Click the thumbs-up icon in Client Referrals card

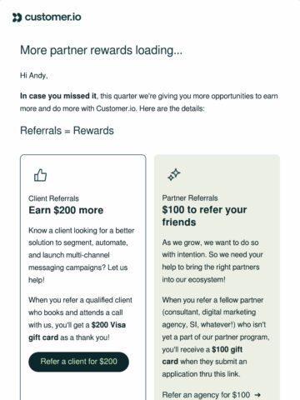tap(40, 175)
